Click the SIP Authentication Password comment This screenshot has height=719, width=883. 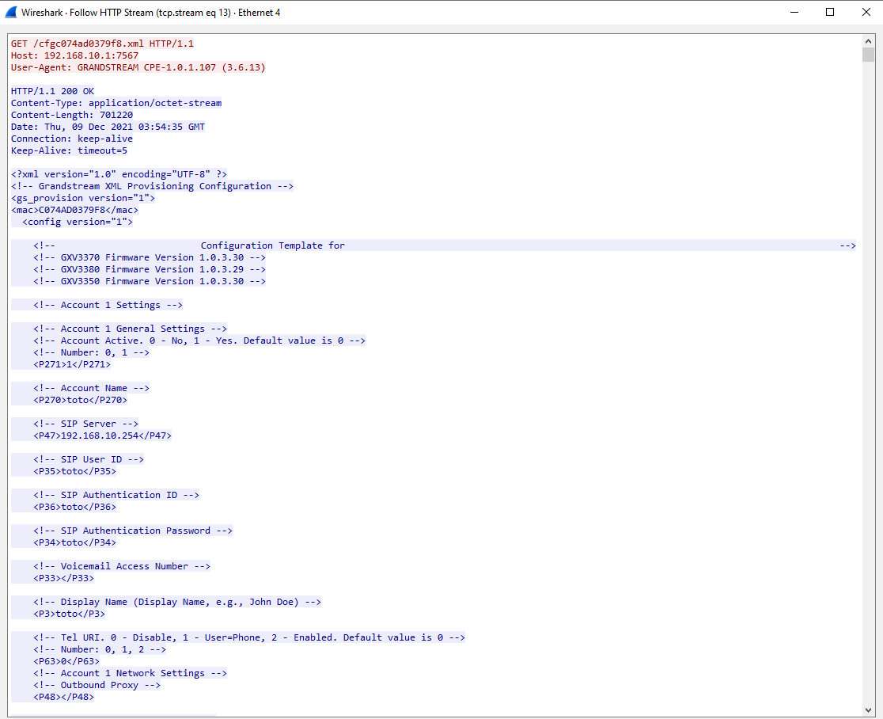pyautogui.click(x=133, y=530)
